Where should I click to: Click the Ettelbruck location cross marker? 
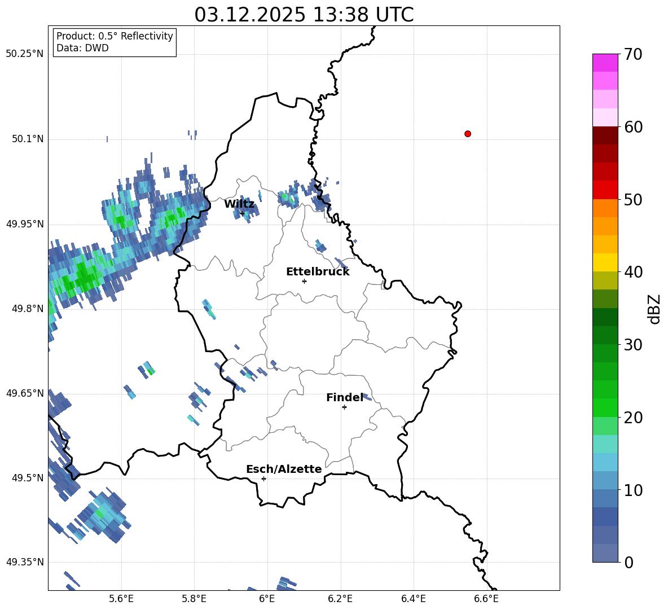tap(304, 281)
